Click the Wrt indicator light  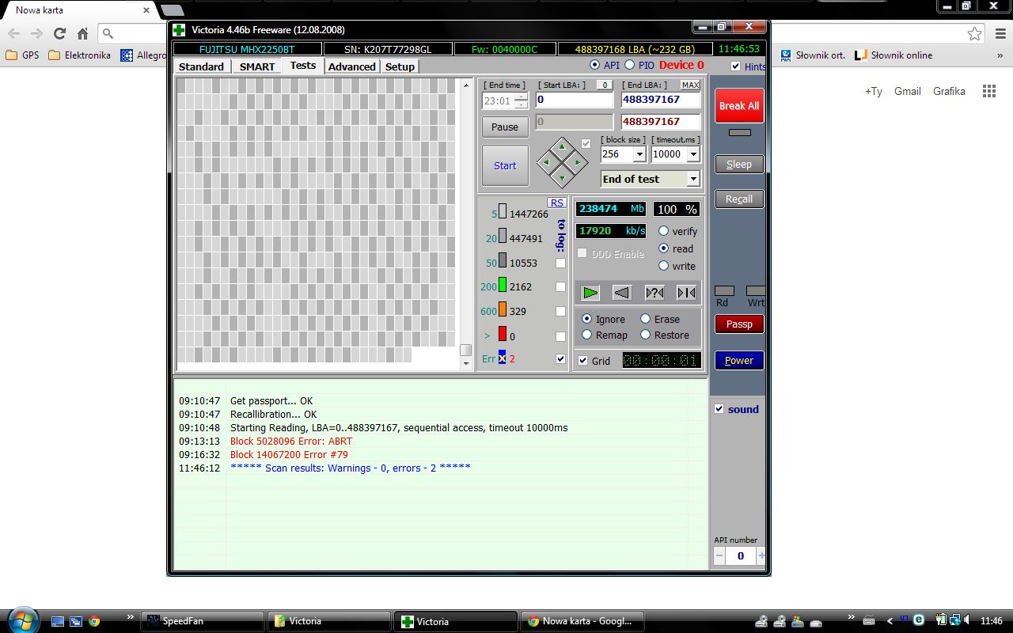(756, 291)
